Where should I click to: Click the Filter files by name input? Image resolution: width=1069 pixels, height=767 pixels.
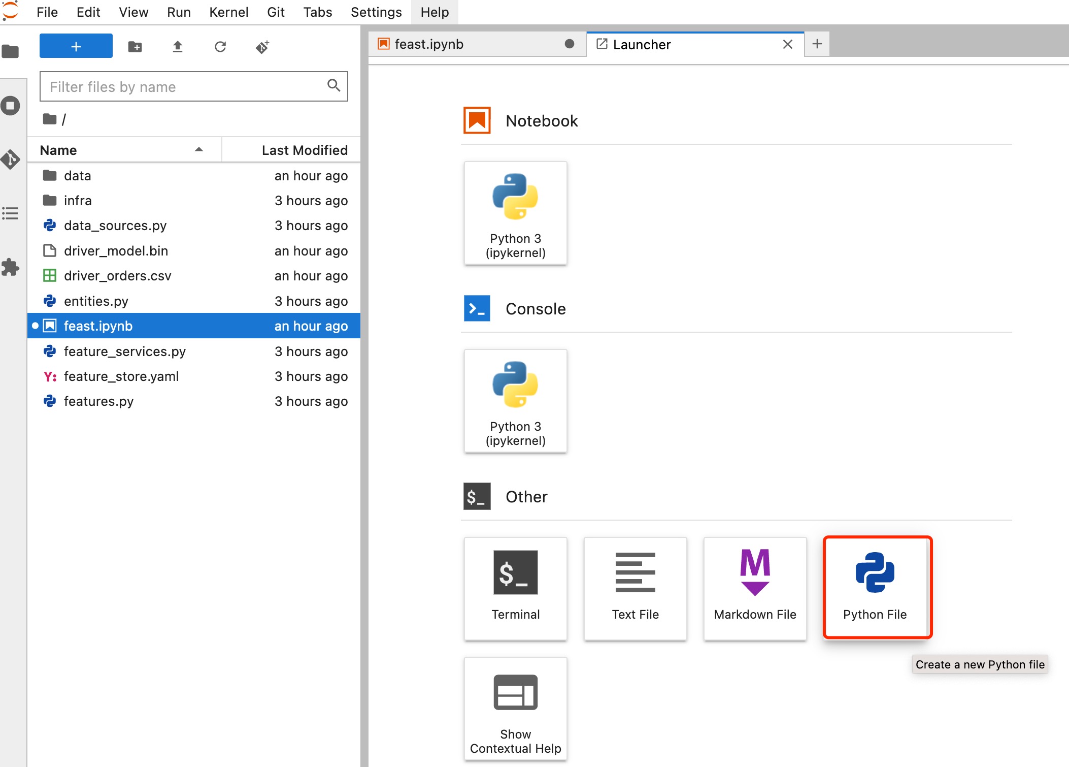pos(194,87)
